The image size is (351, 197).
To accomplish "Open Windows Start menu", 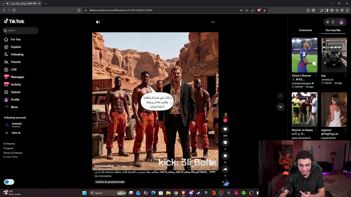I will point(84,193).
